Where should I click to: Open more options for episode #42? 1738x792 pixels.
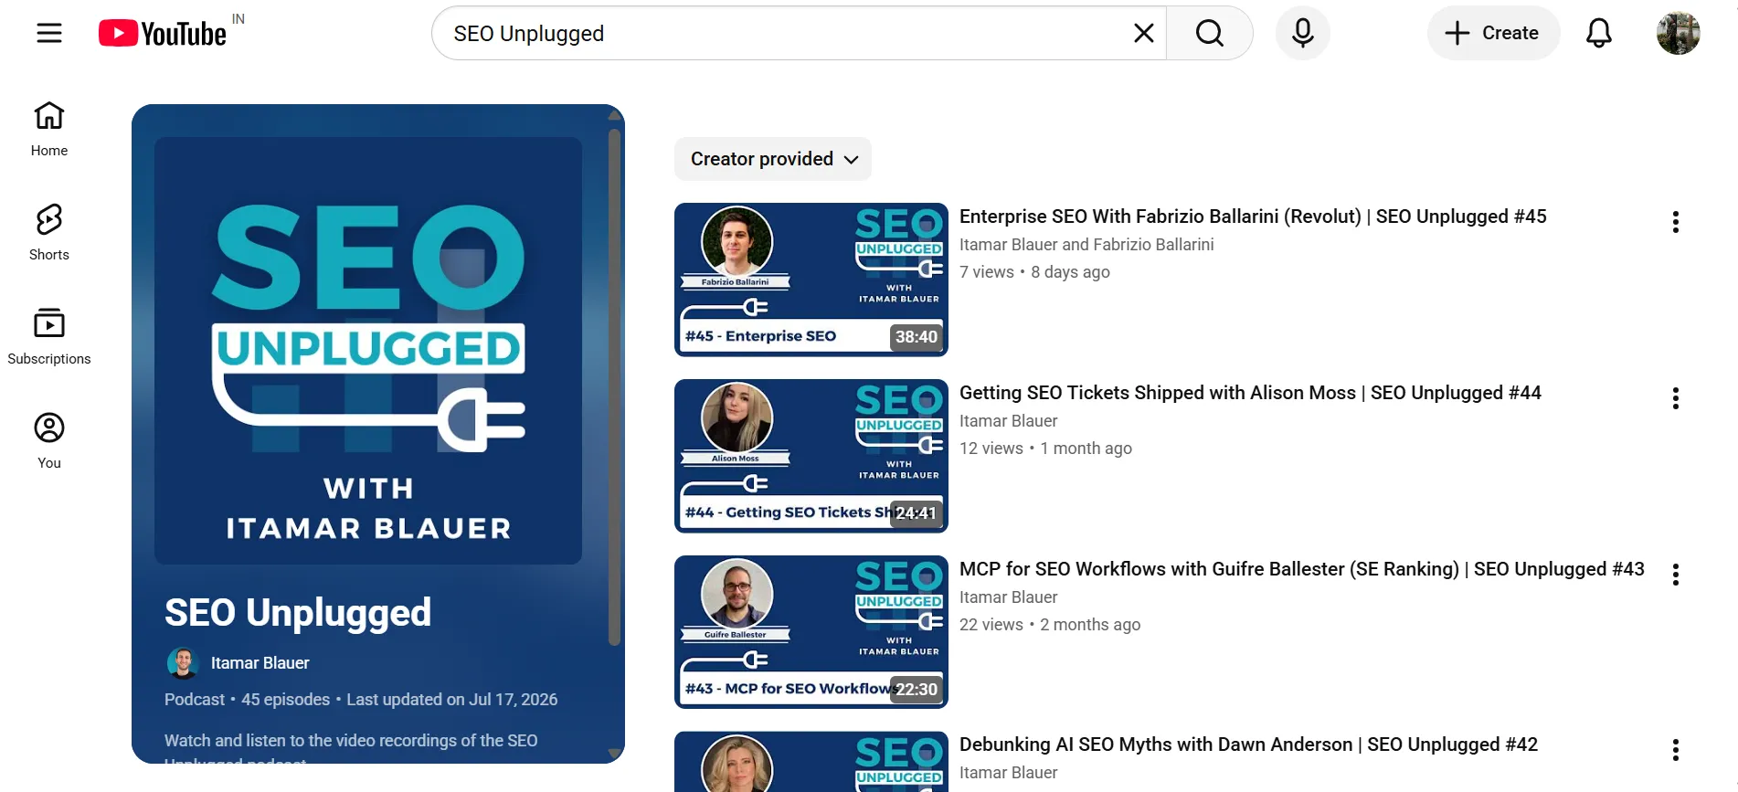pos(1675,750)
